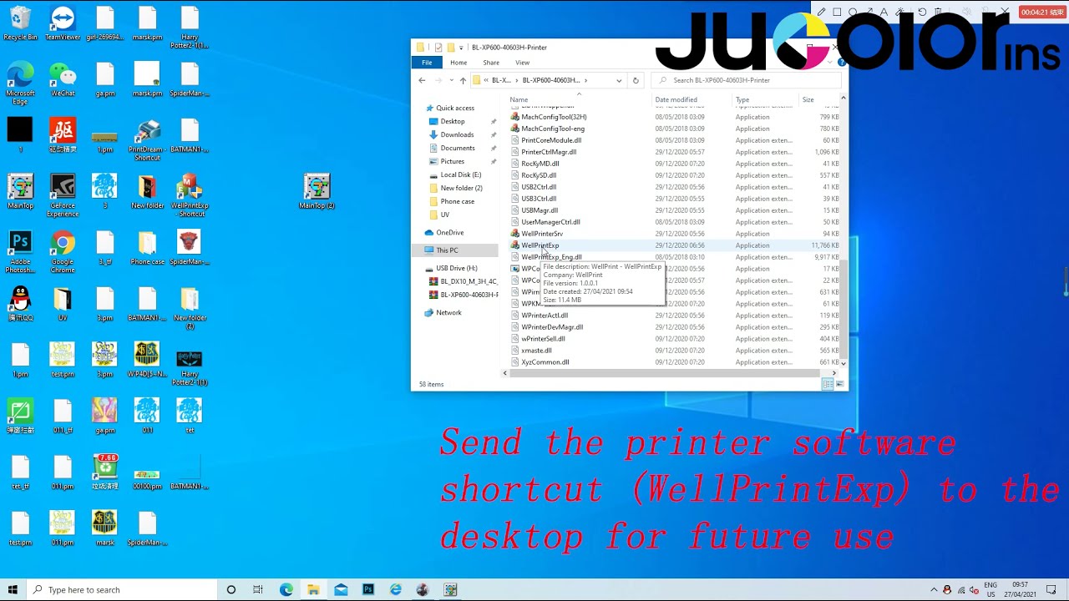Screen dimensions: 1069x601
Task: Switch Explorer to details view layout
Action: pyautogui.click(x=827, y=384)
